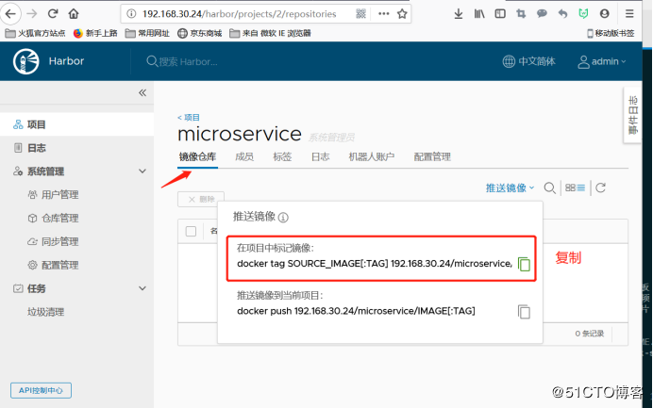Screen dimensions: 653x408
Task: Refresh the repository list
Action: point(600,188)
